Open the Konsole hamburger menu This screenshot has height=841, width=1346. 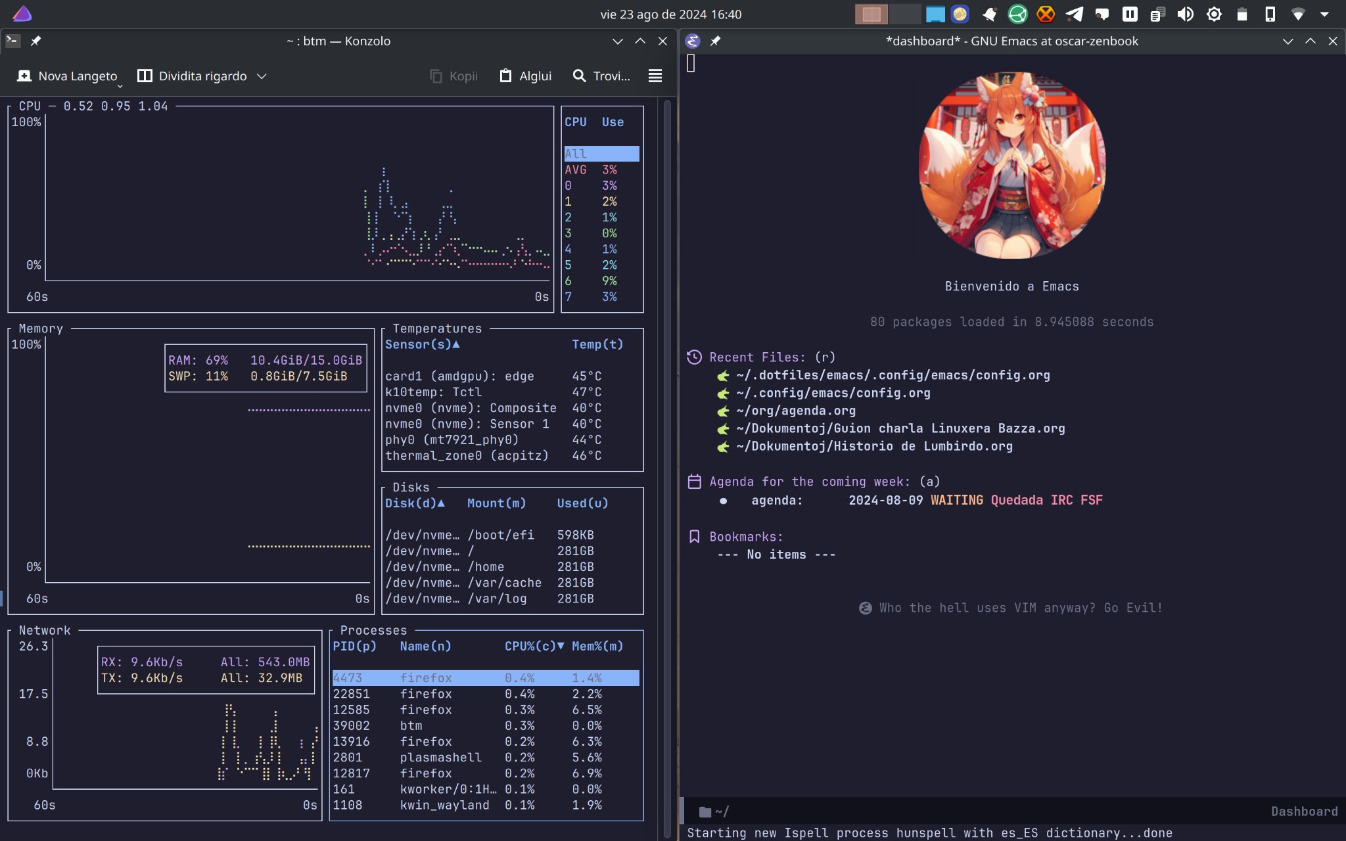[655, 76]
